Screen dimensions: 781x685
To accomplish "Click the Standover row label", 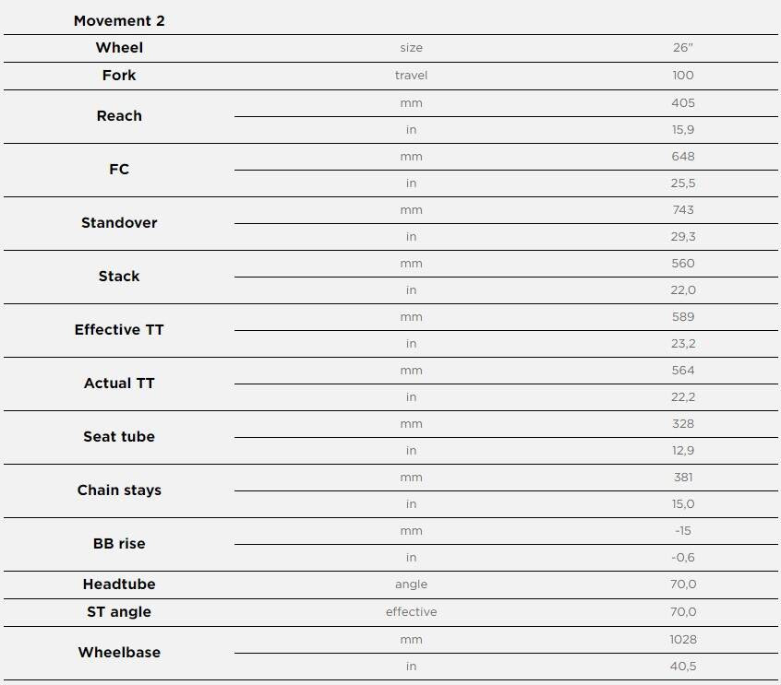I will click(119, 223).
